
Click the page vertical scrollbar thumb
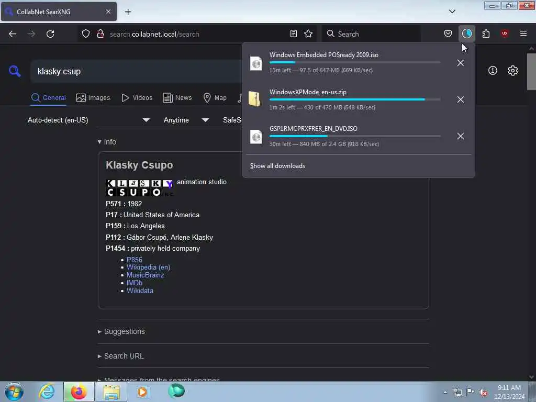[531, 72]
